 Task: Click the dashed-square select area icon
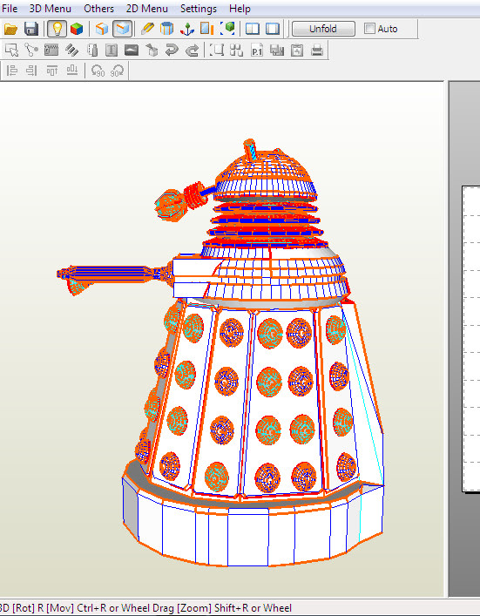[216, 51]
